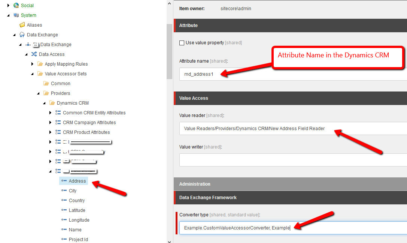
Task: Click the Common folder icon
Action: (46, 83)
